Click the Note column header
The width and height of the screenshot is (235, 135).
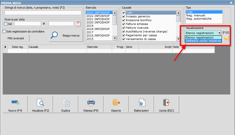(193, 47)
